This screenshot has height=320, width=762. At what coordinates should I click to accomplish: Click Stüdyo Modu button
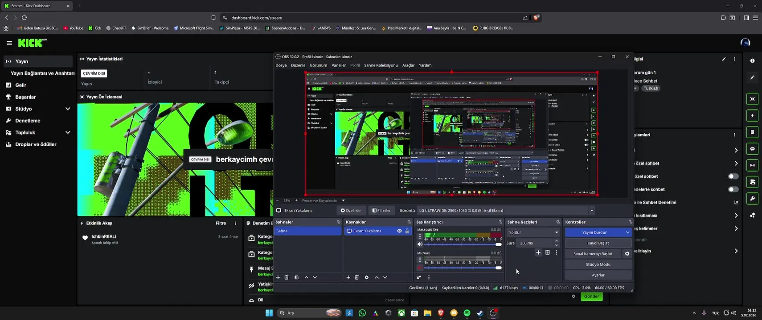tap(598, 264)
